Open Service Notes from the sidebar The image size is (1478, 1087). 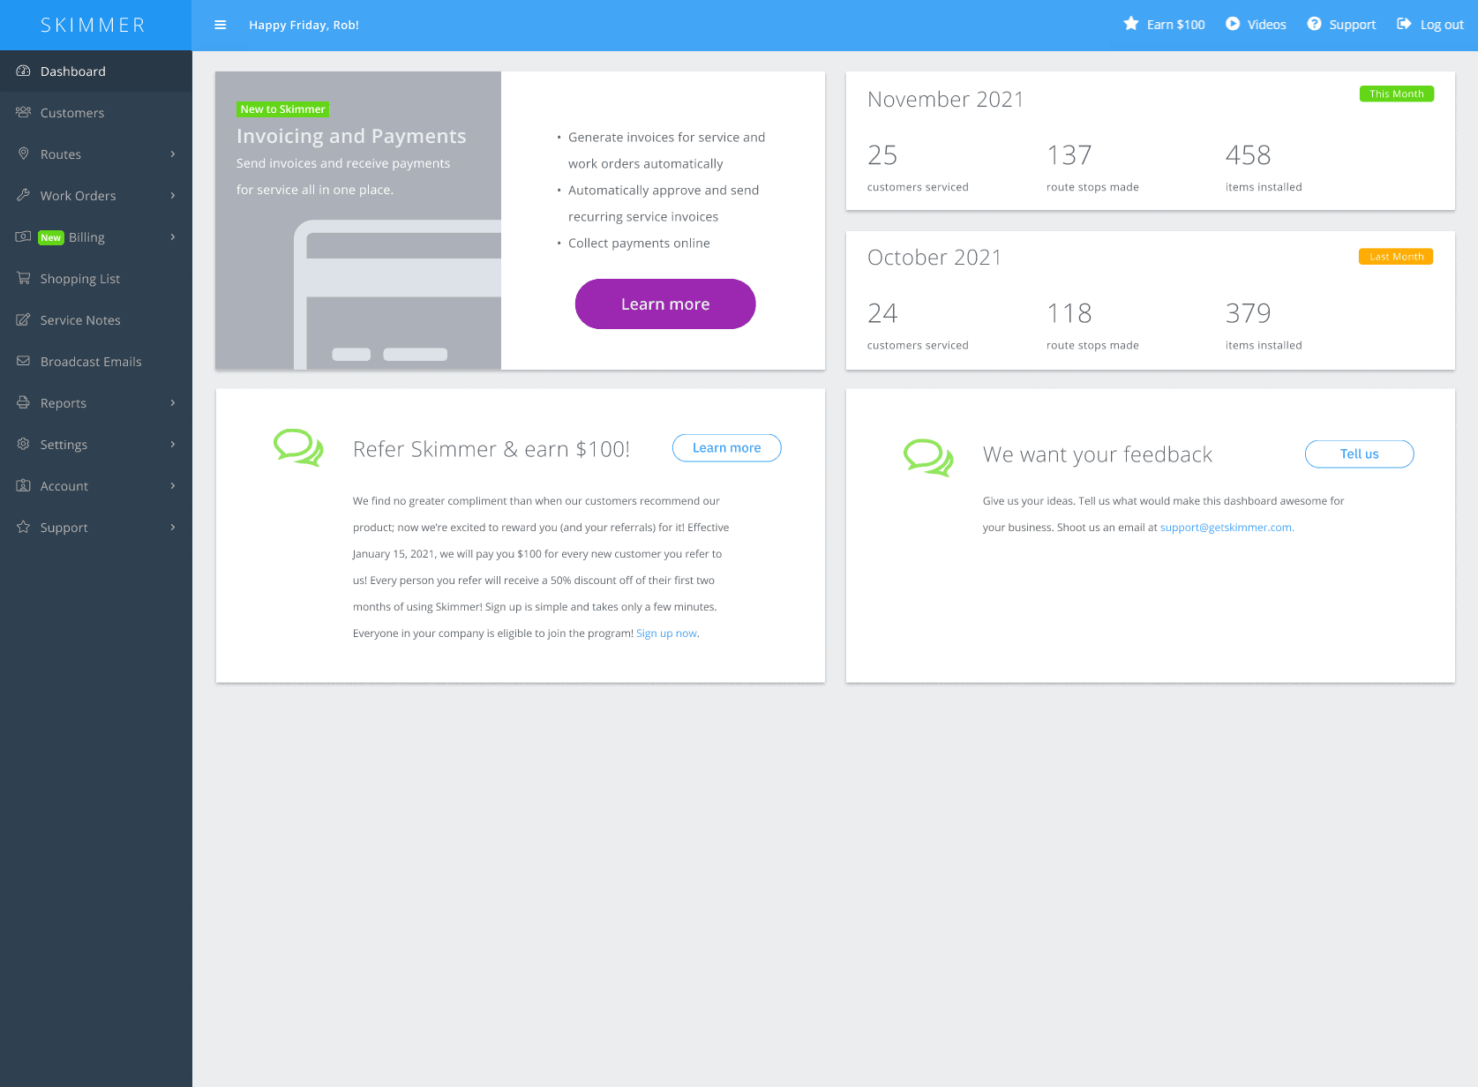(79, 319)
